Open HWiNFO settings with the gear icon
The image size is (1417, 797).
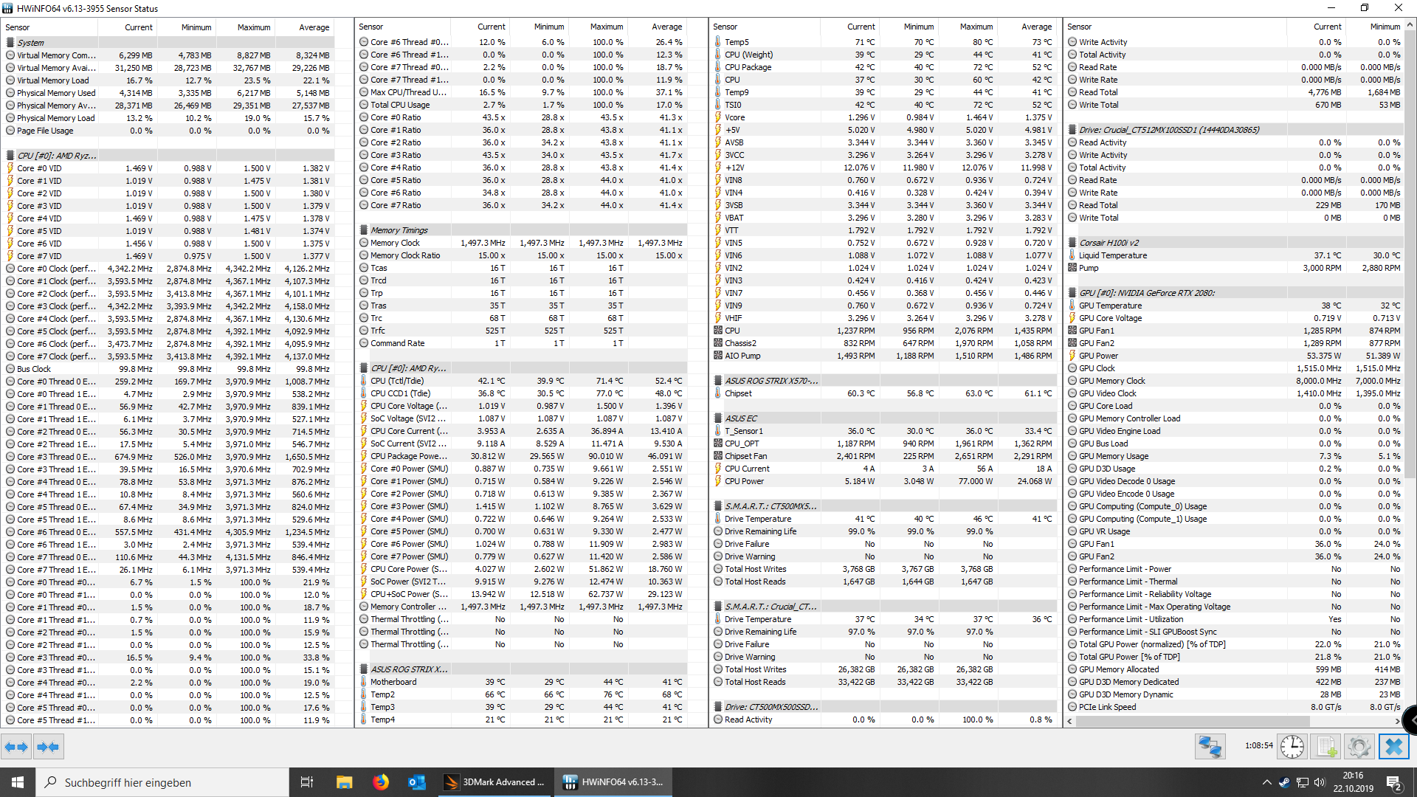tap(1360, 746)
